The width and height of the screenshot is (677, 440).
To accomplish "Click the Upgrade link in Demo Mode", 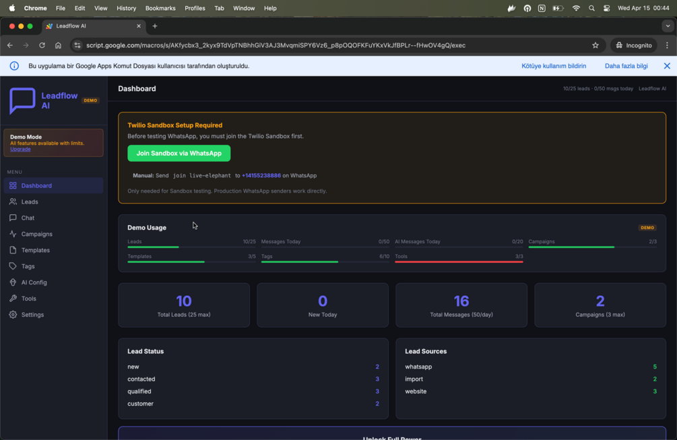I will point(20,149).
